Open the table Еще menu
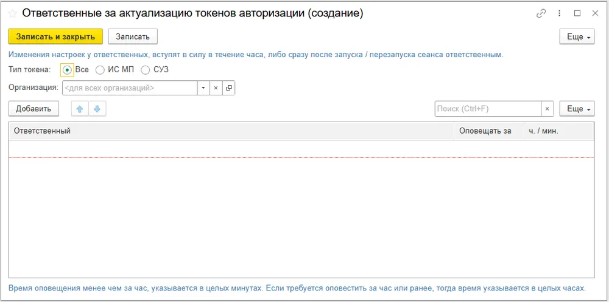609x302 pixels. (x=577, y=109)
